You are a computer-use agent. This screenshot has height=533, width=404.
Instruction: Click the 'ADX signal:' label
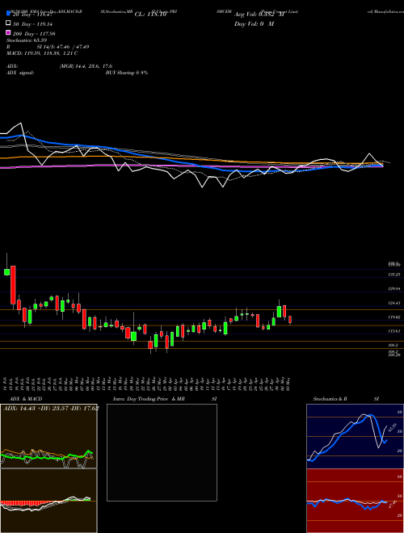[20, 73]
